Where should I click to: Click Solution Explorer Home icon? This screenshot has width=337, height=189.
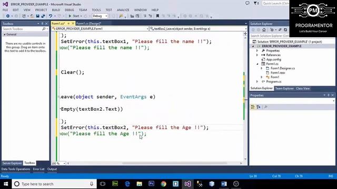click(264, 30)
